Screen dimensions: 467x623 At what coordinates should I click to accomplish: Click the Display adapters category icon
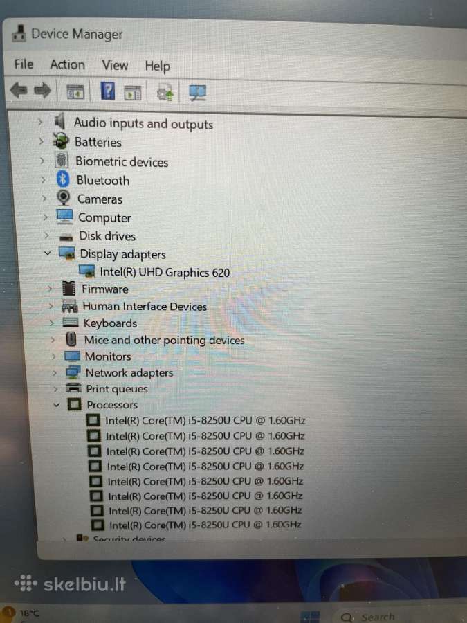(x=67, y=253)
